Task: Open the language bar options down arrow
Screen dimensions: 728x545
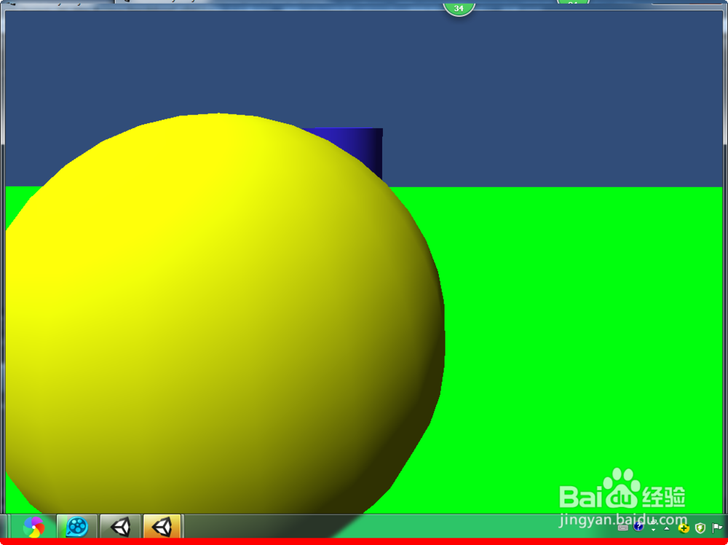Action: pos(653,530)
